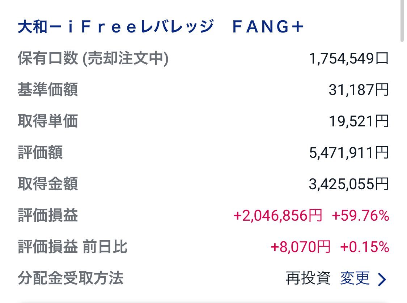The height and width of the screenshot is (303, 407).
Task: Click the 取得金額 label
Action: 48,184
